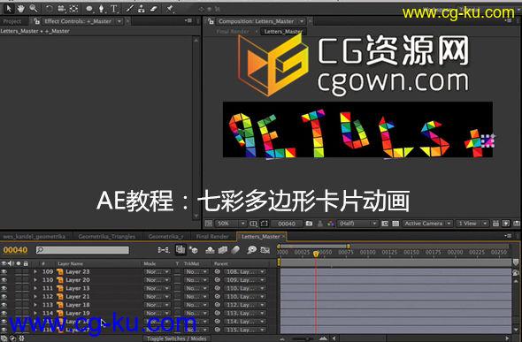
Task: Select the Puppet Pin tool
Action: [170, 9]
